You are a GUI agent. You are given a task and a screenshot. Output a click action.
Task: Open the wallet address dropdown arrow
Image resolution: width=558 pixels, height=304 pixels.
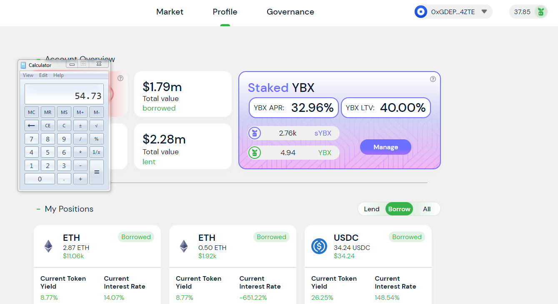tap(484, 12)
